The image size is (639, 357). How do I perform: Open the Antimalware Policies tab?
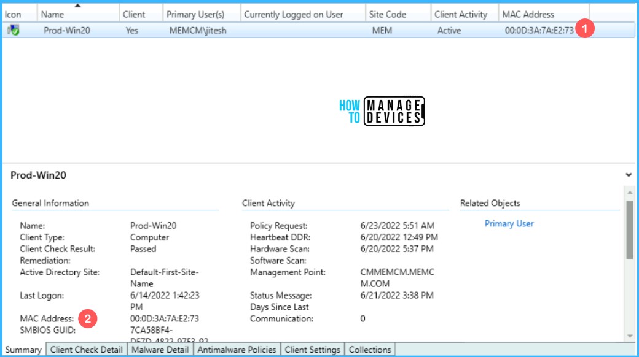coord(237,350)
